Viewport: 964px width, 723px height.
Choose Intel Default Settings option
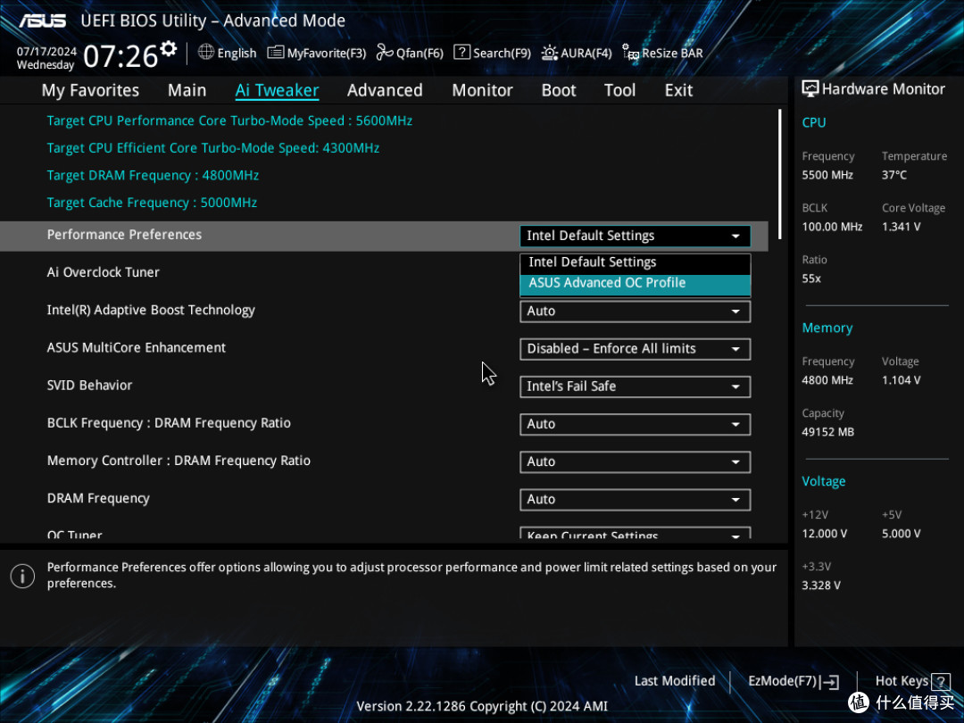(636, 262)
